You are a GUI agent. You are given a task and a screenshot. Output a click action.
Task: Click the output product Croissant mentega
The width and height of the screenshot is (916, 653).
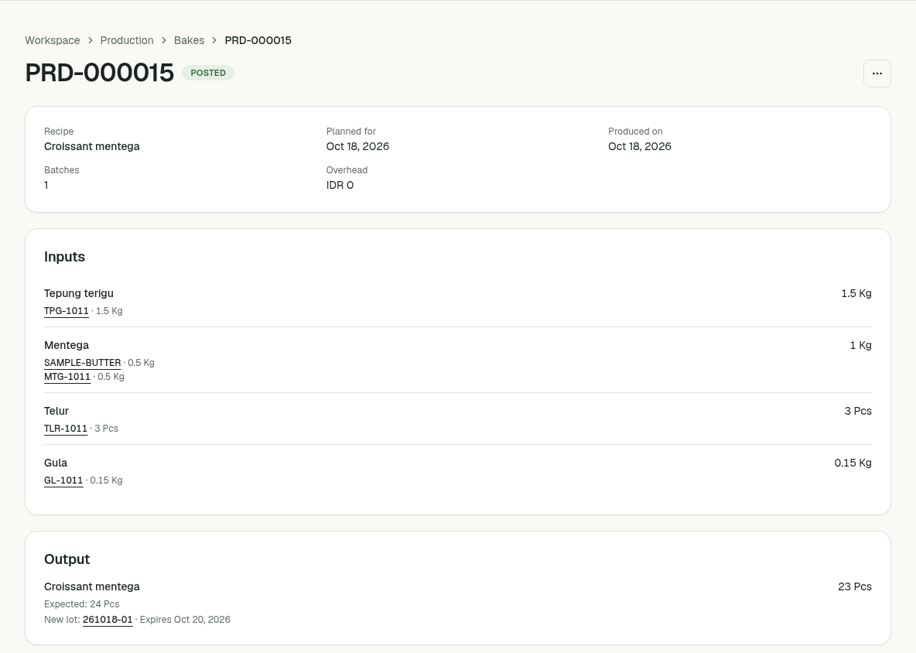(x=92, y=587)
